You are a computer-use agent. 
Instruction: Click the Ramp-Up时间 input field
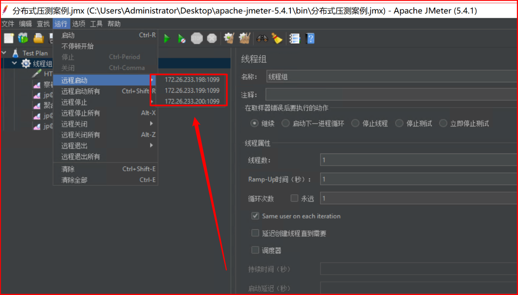[x=419, y=179]
